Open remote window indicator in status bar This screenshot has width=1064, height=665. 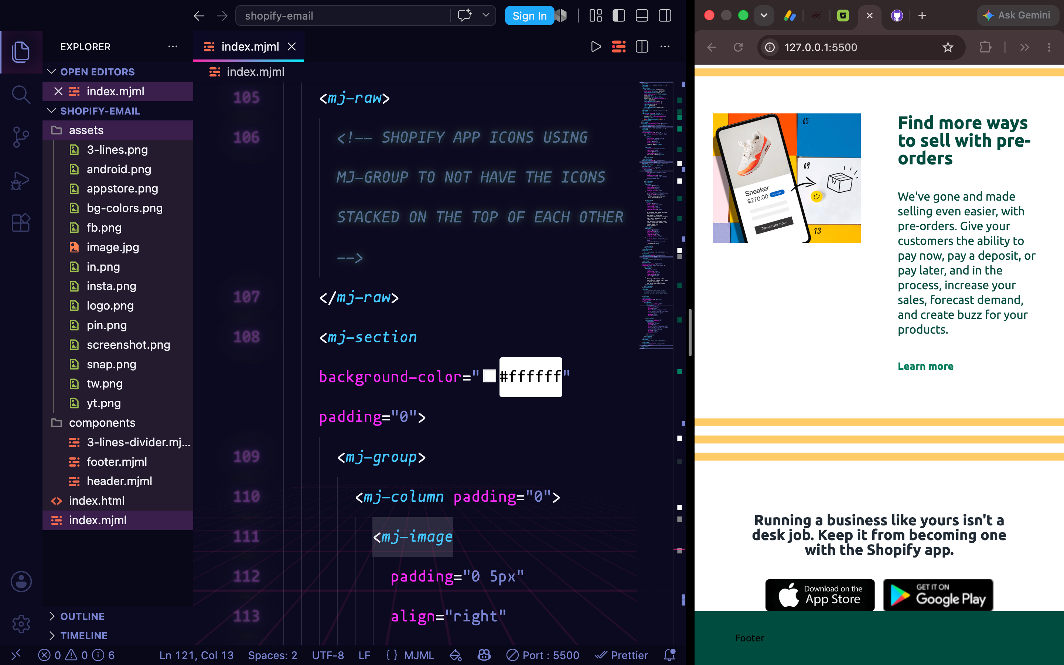[x=16, y=655]
